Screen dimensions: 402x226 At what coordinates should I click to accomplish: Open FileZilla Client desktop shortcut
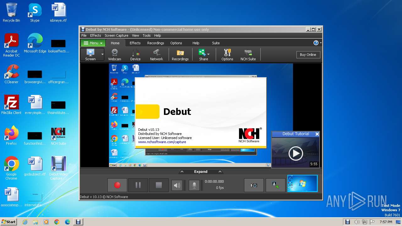tap(11, 105)
